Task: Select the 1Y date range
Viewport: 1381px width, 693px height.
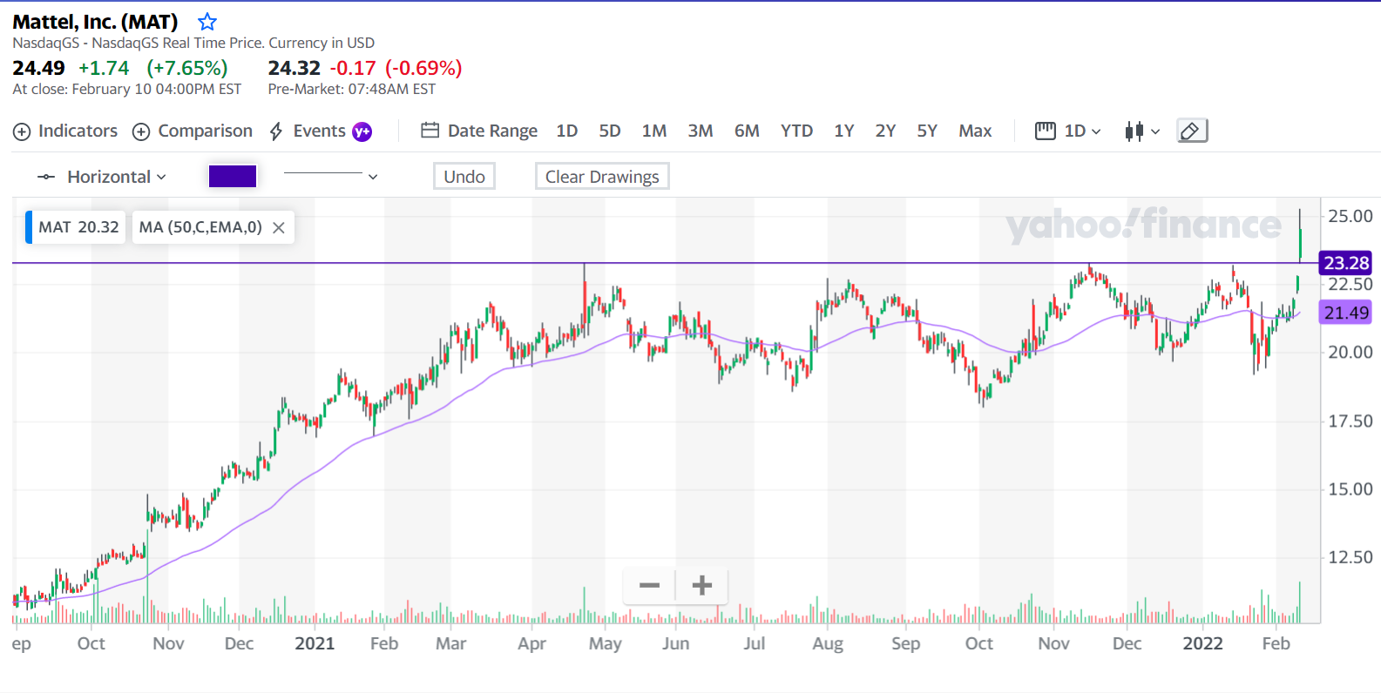Action: pyautogui.click(x=844, y=131)
